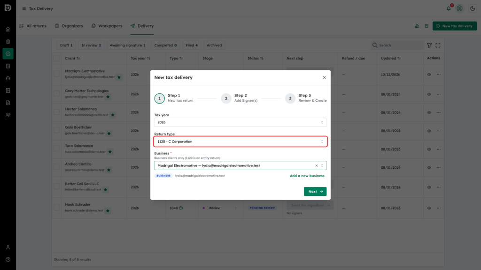Screen dimensions: 481x270
Task: Click Send for signature for Hank Schrader
Action: click(x=310, y=205)
